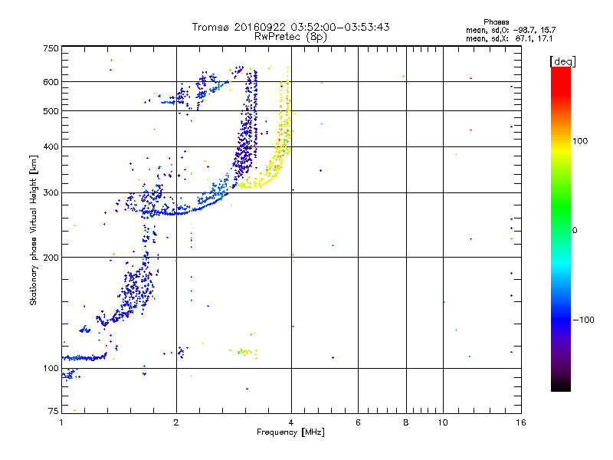
Task: Click the "RwPretec (8p)" subtitle
Action: tap(290, 37)
